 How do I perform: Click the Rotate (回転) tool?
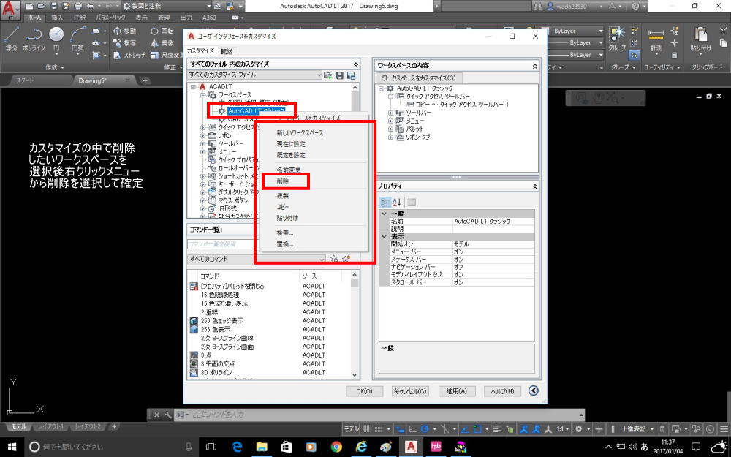[x=162, y=31]
